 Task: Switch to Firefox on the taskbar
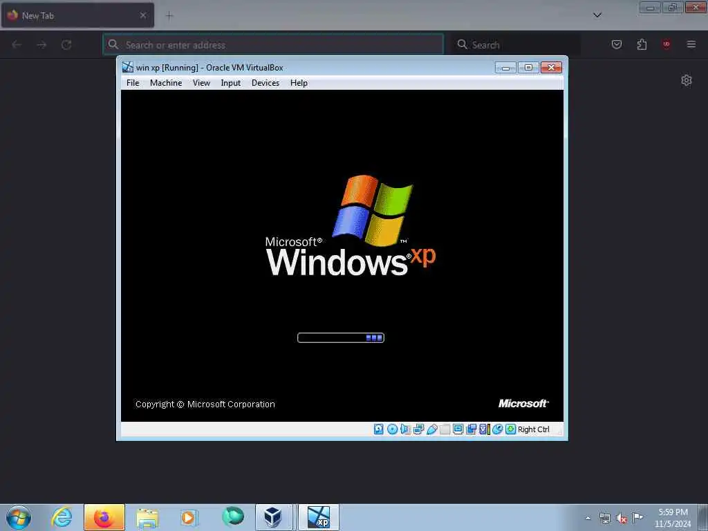point(104,517)
